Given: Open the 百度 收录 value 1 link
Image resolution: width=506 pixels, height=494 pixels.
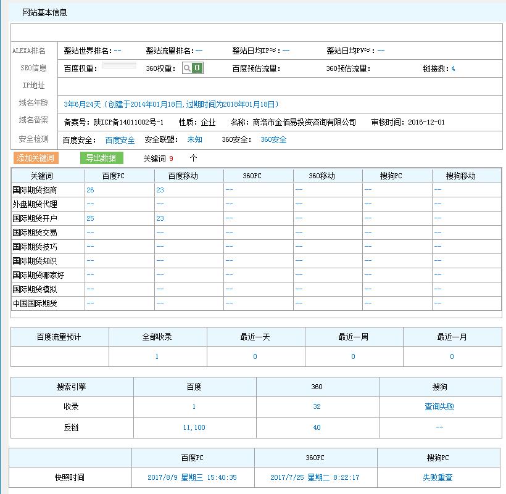Looking at the screenshot, I should coord(193,406).
